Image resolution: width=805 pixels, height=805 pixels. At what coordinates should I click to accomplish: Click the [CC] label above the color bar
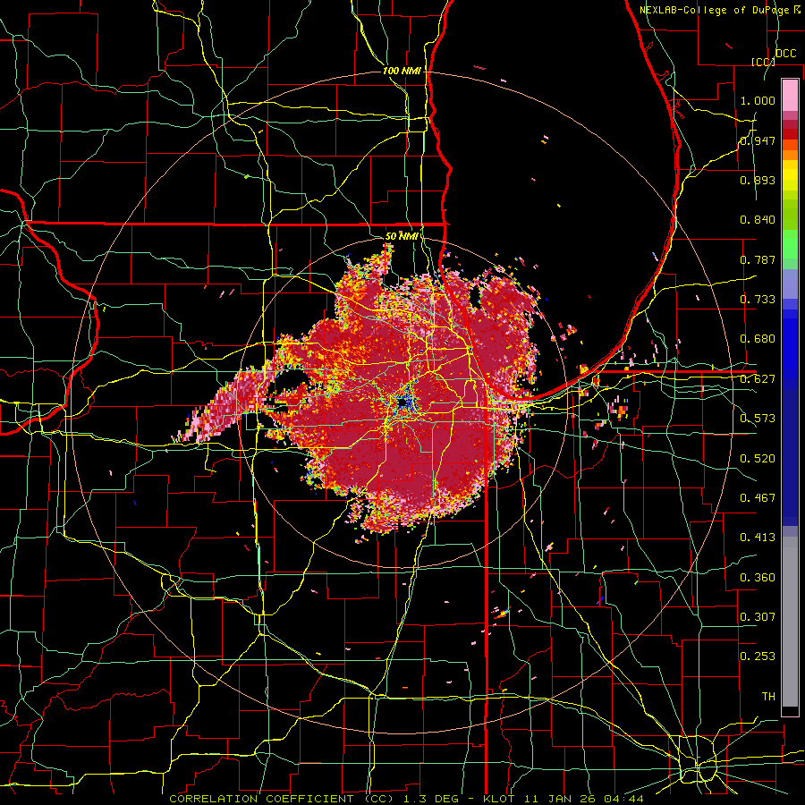763,62
